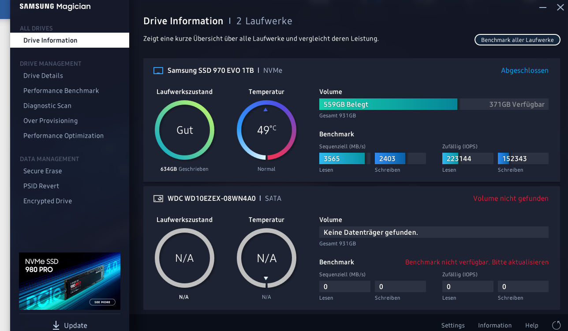Open Over Provisioning section
The height and width of the screenshot is (331, 568).
pos(50,120)
